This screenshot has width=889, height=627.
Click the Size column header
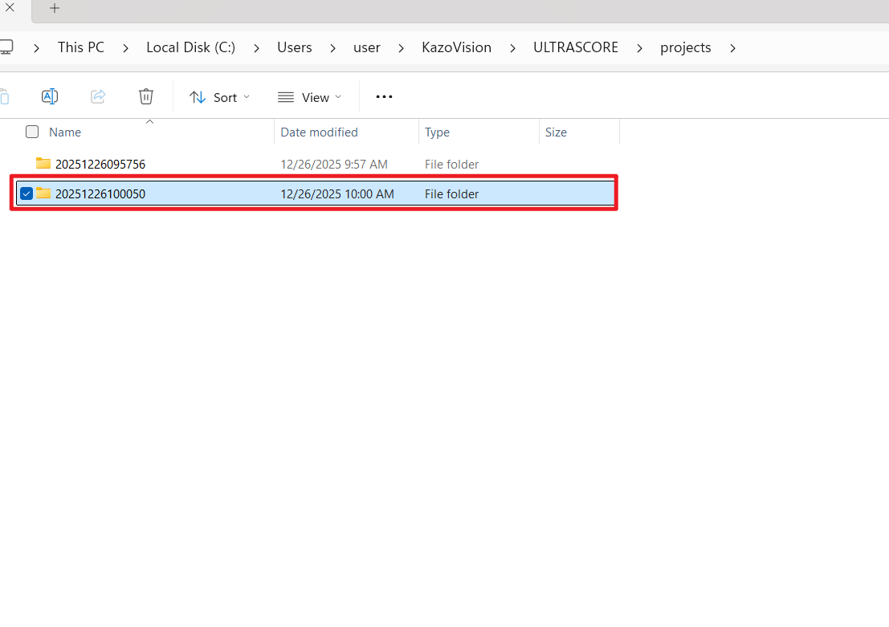point(556,132)
